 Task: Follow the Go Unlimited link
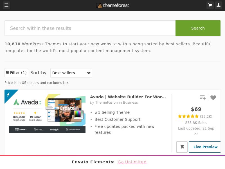tap(132, 162)
